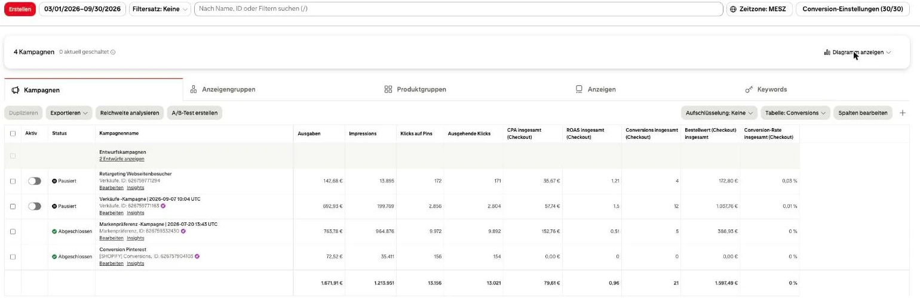
Task: Open Conversion-Einstellungen (30/30)
Action: click(x=852, y=9)
